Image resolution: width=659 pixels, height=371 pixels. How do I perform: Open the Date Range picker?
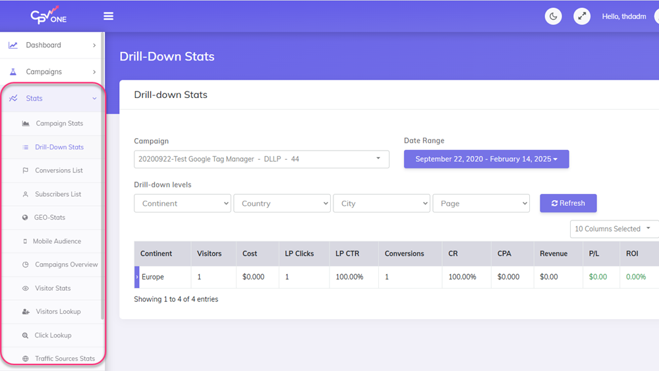point(486,159)
